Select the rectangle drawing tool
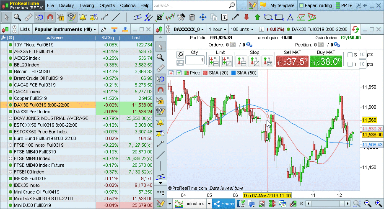The width and height of the screenshot is (384, 209). click(279, 17)
